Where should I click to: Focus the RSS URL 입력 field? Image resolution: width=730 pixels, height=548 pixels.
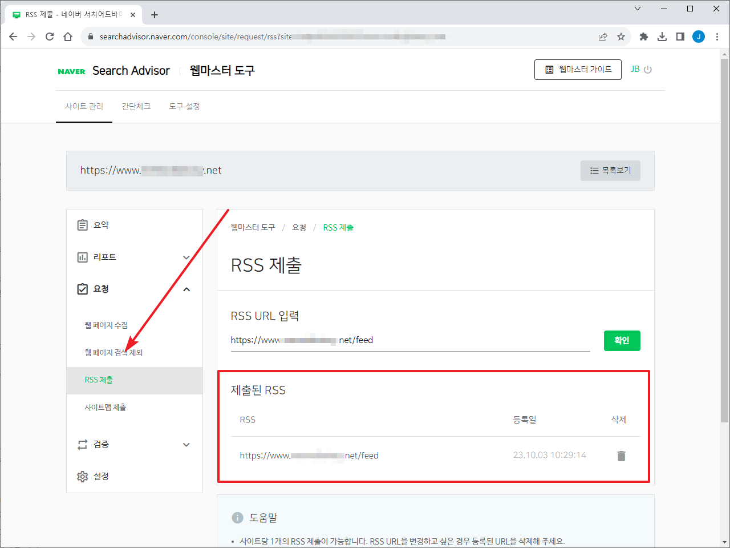pos(410,340)
